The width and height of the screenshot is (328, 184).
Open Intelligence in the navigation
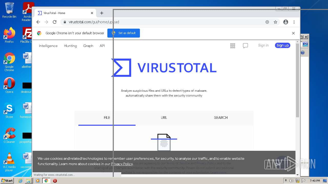48,46
